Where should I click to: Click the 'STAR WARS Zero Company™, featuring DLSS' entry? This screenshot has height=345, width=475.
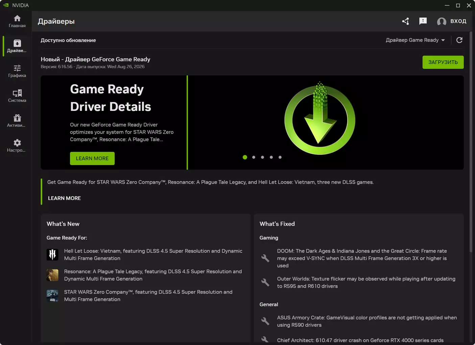[148, 296]
